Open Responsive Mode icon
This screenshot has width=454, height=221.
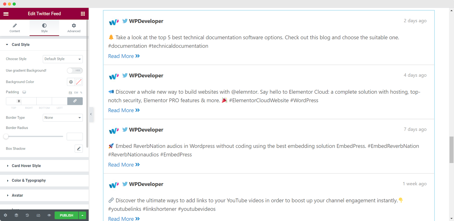point(38,215)
